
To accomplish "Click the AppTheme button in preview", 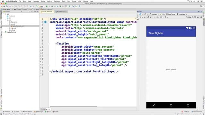I will (x=171, y=14).
